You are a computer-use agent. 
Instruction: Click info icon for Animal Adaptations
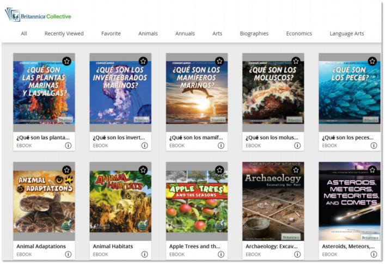(x=68, y=254)
